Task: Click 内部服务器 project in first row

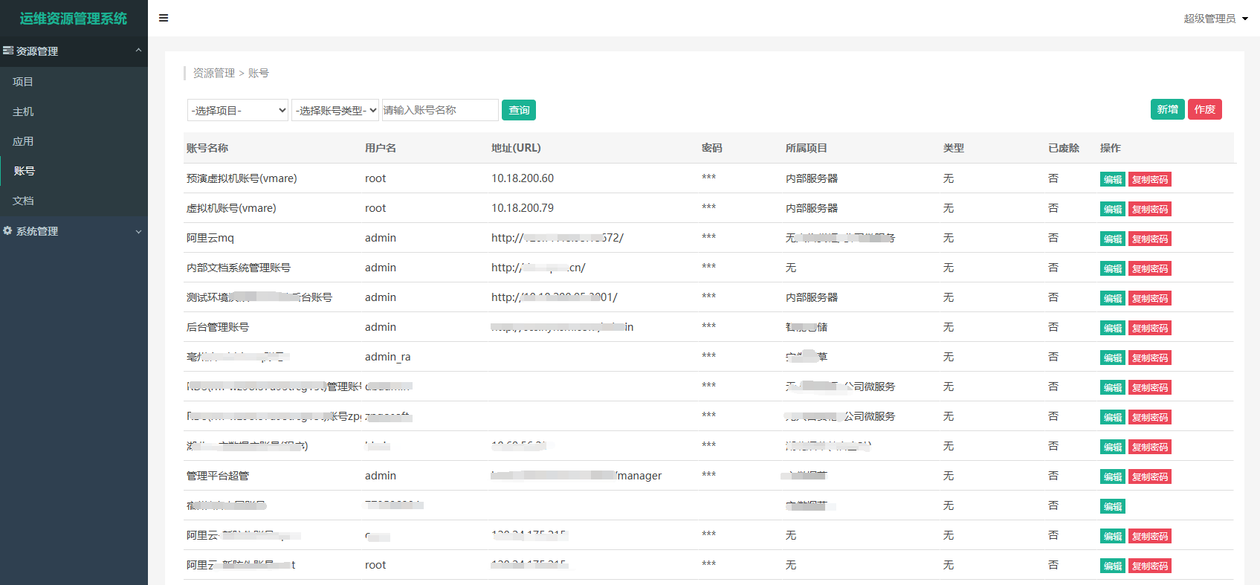Action: pos(812,178)
